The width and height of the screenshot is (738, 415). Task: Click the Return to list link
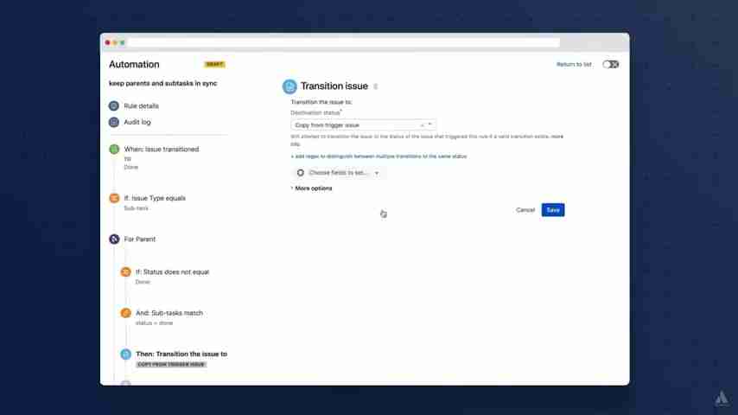pos(574,64)
